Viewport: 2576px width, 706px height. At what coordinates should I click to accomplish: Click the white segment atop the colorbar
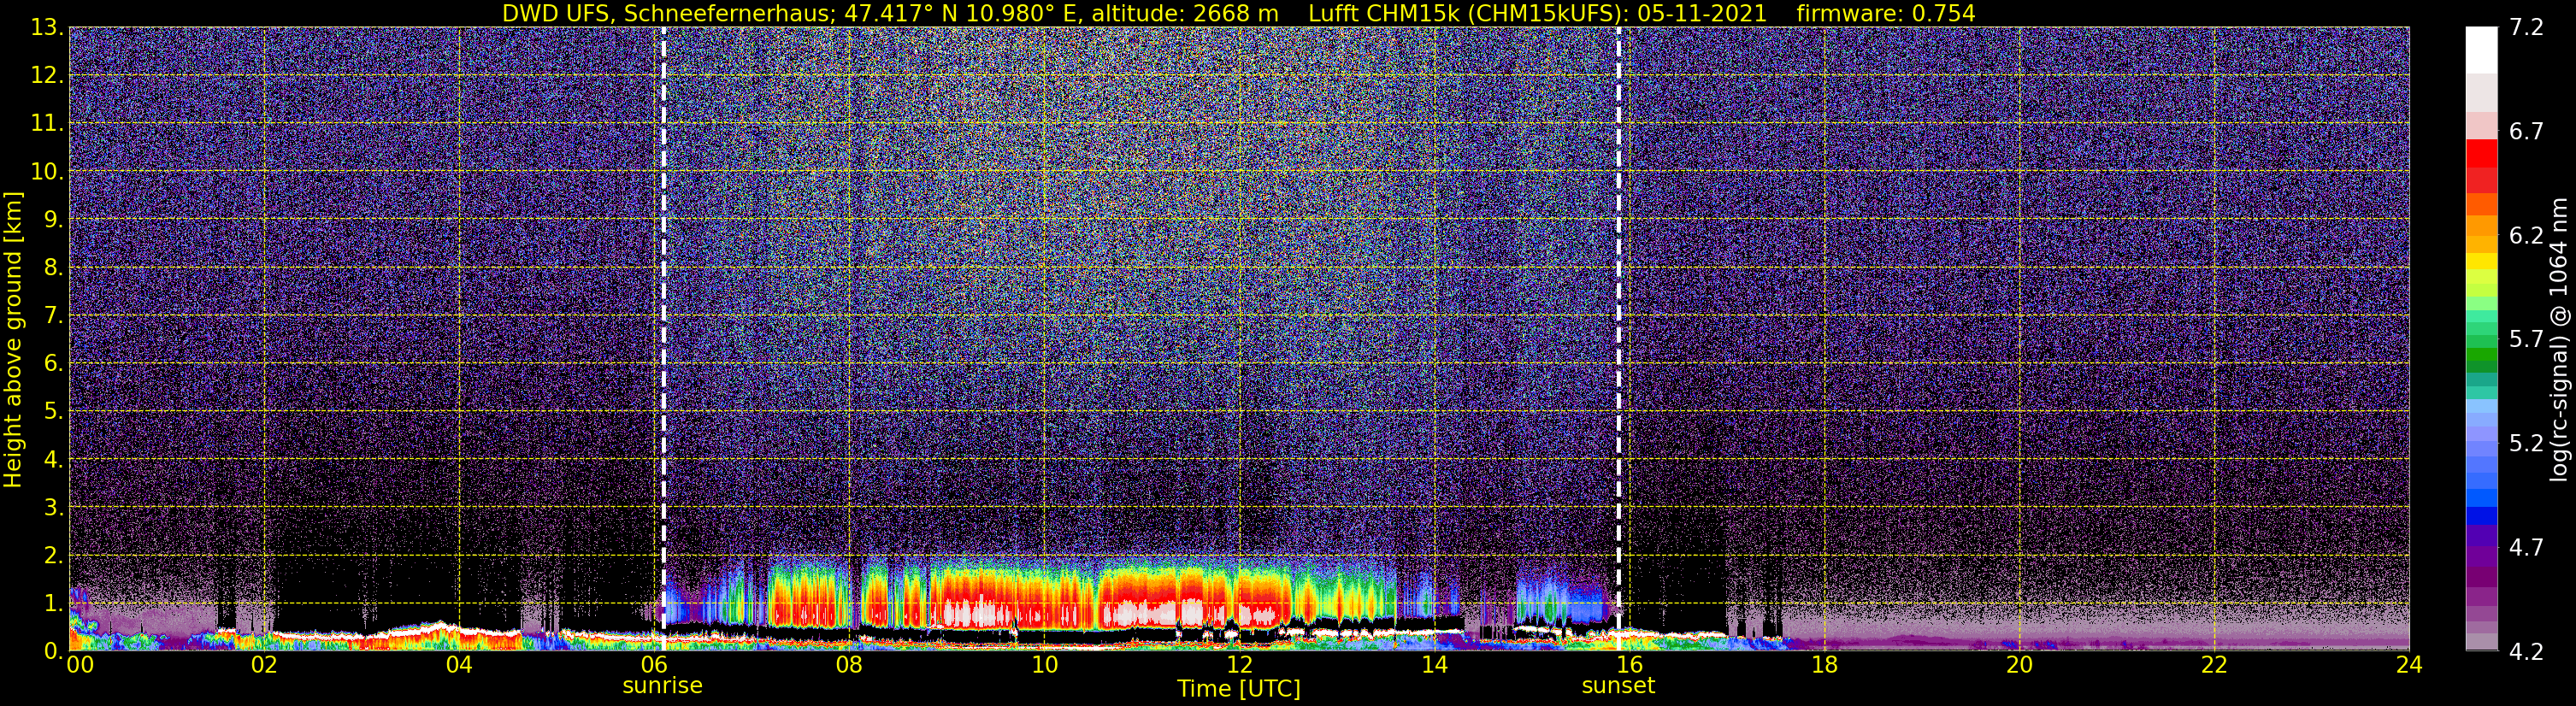click(2481, 50)
